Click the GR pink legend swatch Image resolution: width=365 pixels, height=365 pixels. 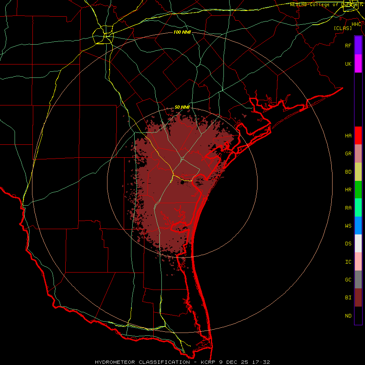click(358, 154)
